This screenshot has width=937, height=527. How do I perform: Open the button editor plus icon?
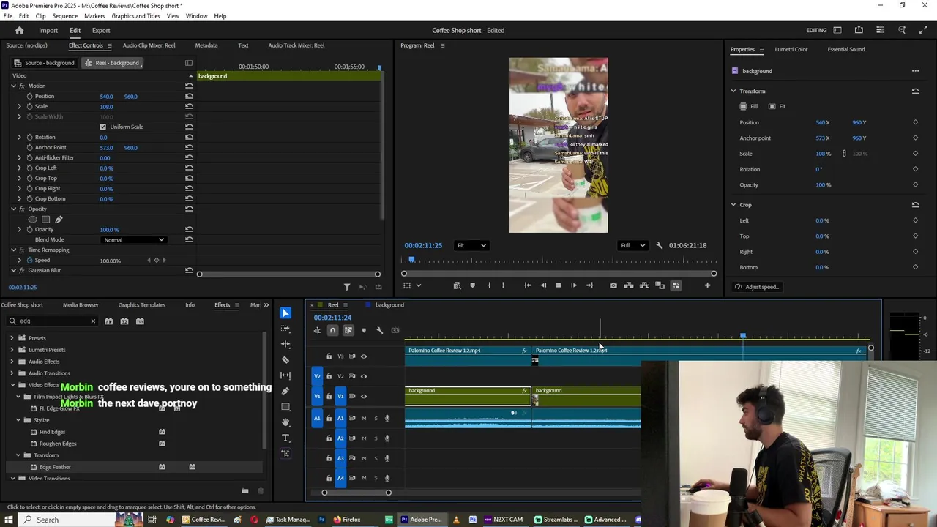707,285
